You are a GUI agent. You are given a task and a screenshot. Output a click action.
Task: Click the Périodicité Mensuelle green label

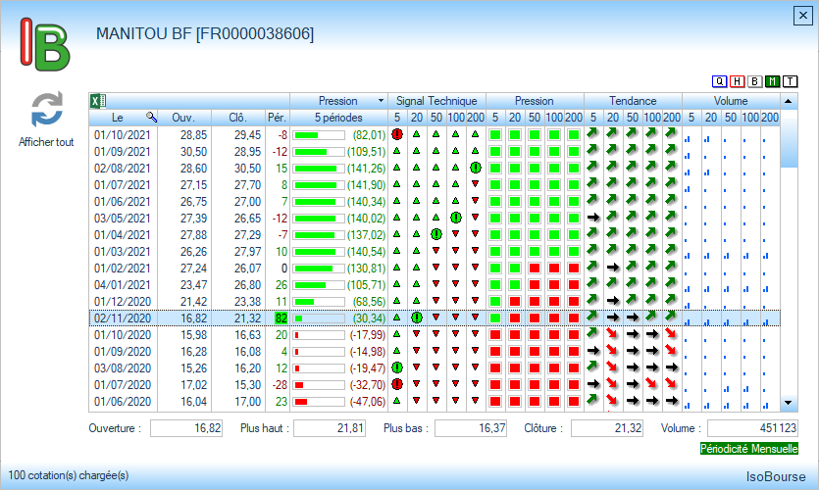coord(749,448)
